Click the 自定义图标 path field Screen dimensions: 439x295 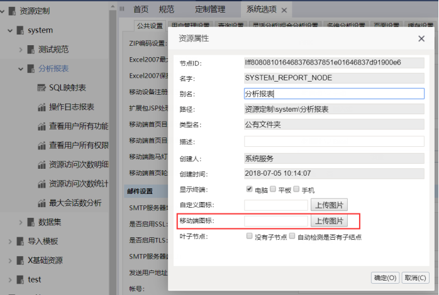[276, 205]
